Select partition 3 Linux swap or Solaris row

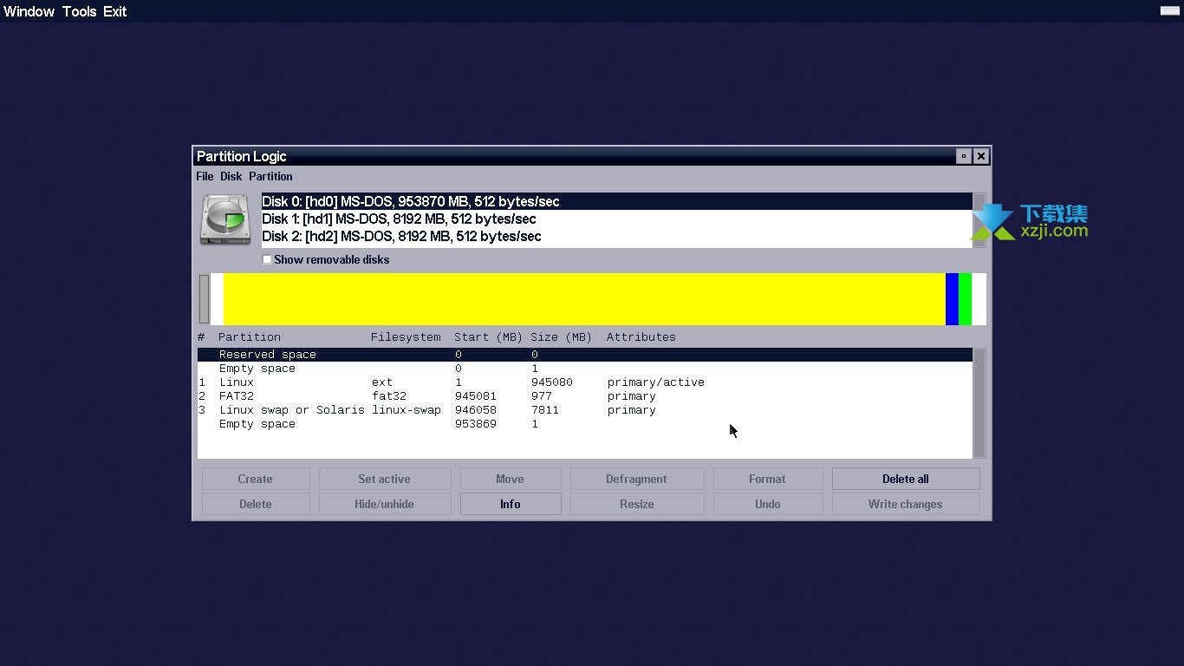585,410
